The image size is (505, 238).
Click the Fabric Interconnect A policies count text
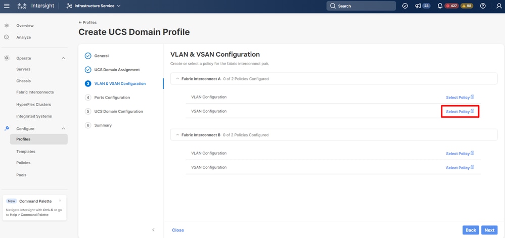(246, 79)
